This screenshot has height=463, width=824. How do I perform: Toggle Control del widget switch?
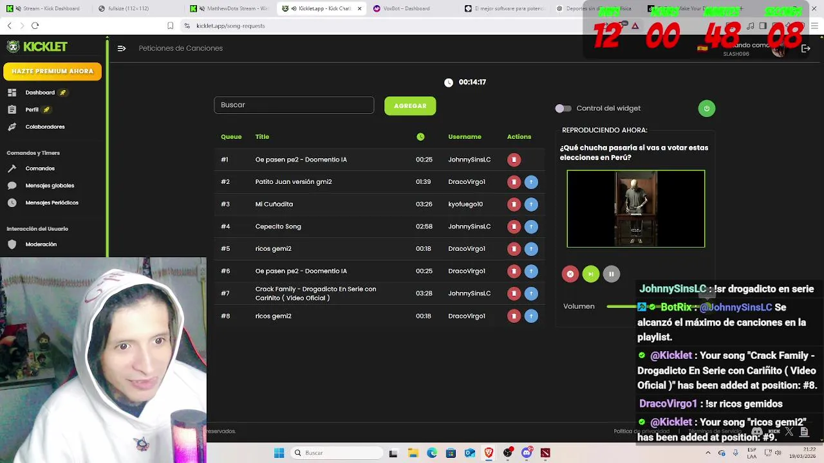point(563,109)
